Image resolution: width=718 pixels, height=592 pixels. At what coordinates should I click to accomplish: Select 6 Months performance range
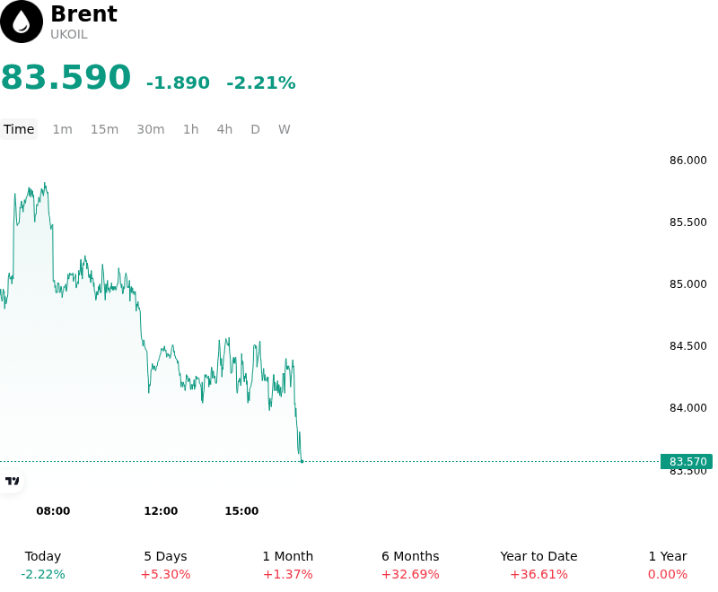(410, 565)
